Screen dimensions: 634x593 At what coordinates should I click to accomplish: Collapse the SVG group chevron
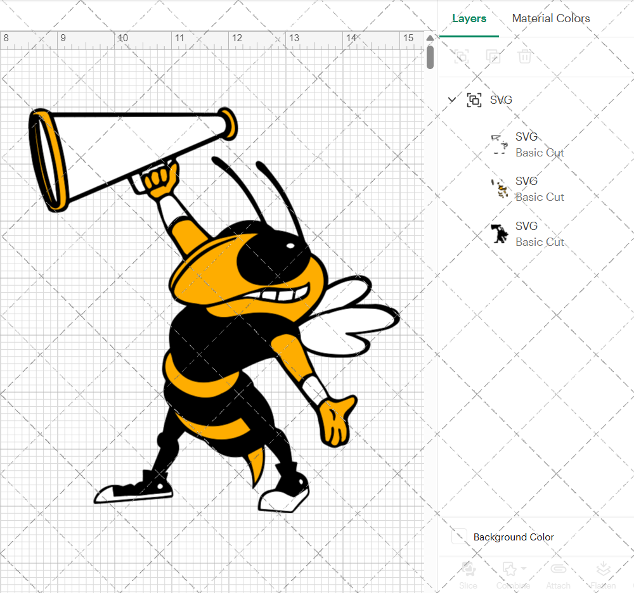[x=452, y=99]
